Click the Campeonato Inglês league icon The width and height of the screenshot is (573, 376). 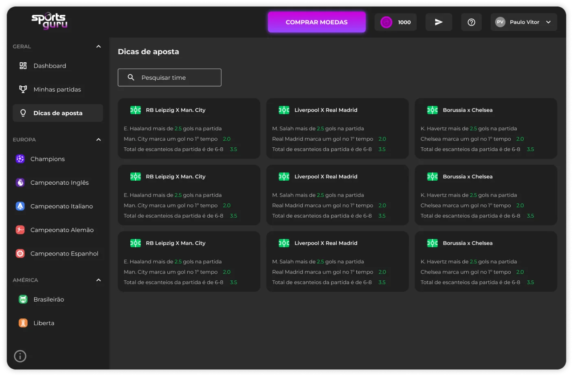(x=20, y=182)
